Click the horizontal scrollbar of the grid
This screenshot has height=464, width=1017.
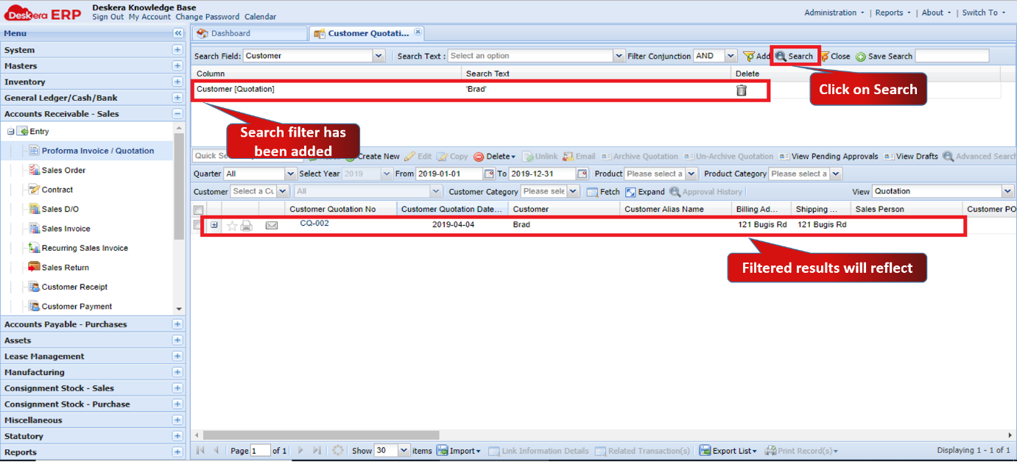321,435
